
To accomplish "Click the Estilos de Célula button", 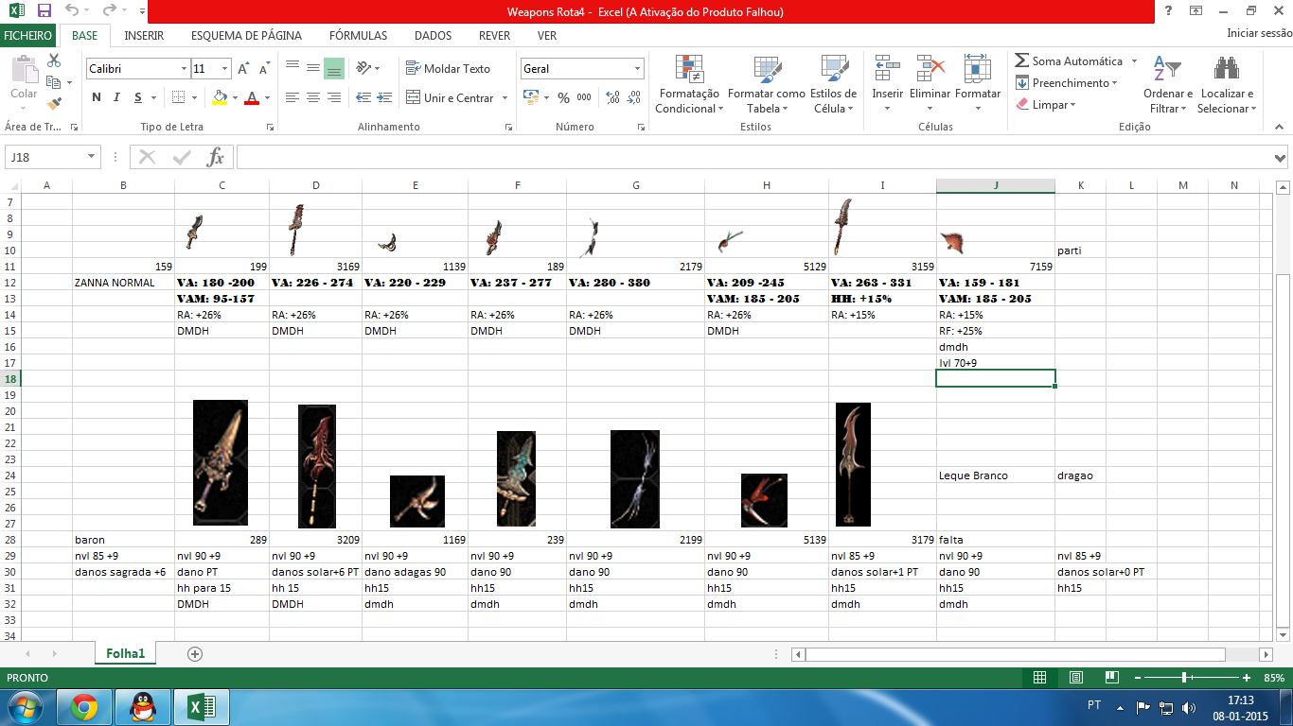I will (x=835, y=83).
